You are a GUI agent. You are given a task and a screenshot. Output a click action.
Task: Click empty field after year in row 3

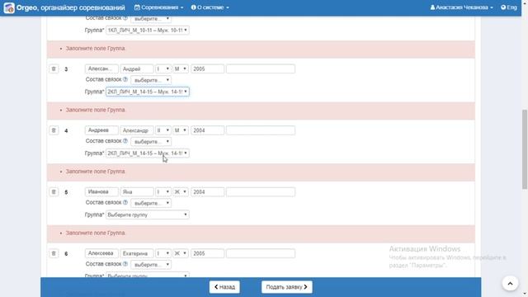pos(261,68)
